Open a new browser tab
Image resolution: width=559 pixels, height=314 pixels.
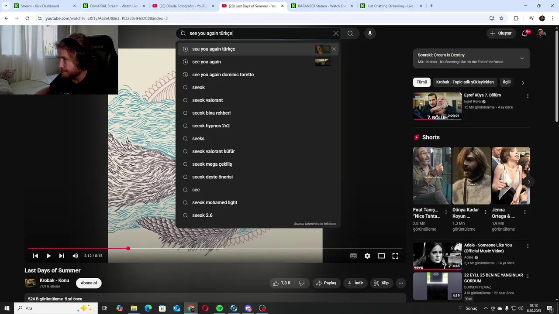(x=431, y=6)
